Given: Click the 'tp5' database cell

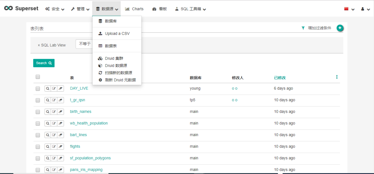Looking at the screenshot, I should coord(193,100).
